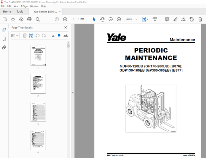Open the Attachments paperclip panel
This screenshot has height=158, width=206.
[x=4, y=47]
